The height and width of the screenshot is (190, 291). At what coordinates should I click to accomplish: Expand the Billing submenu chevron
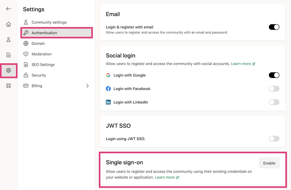tap(87, 86)
